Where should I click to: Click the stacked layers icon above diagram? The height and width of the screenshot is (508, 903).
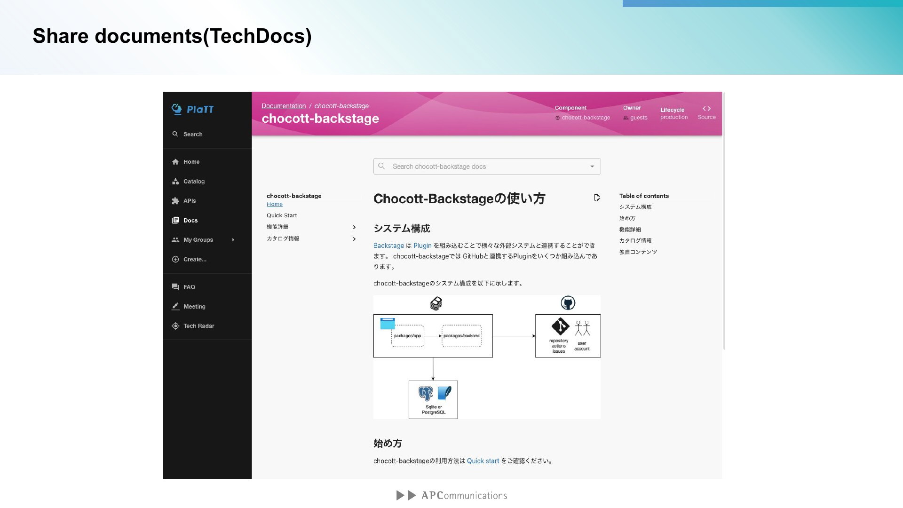tap(436, 303)
